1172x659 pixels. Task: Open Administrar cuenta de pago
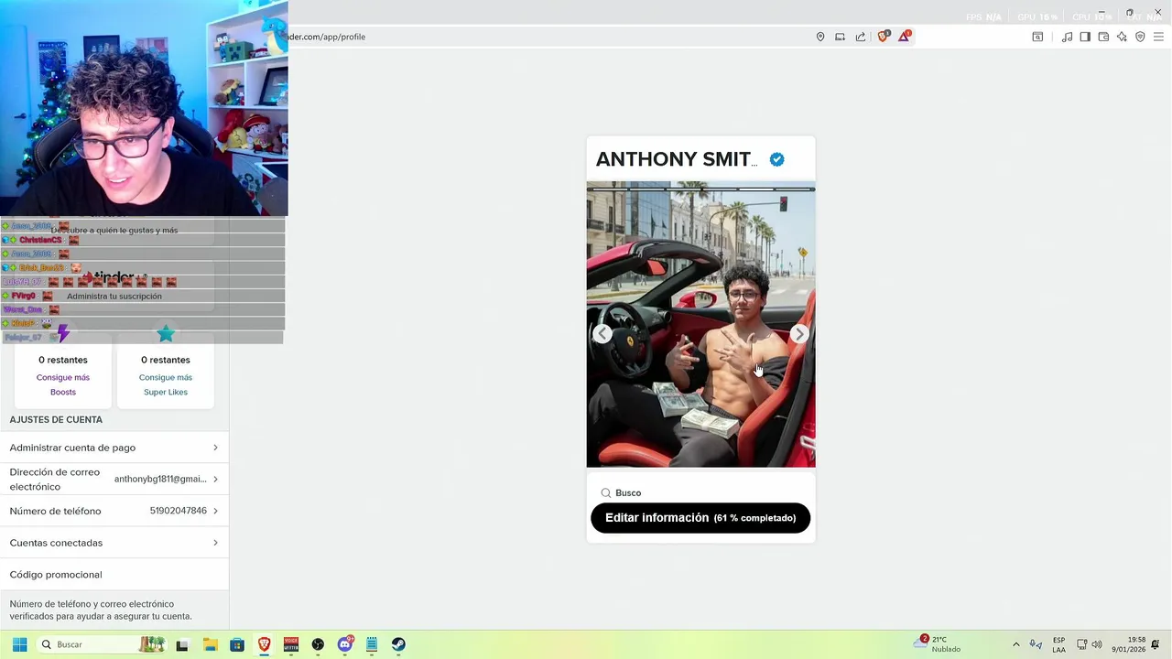[114, 448]
